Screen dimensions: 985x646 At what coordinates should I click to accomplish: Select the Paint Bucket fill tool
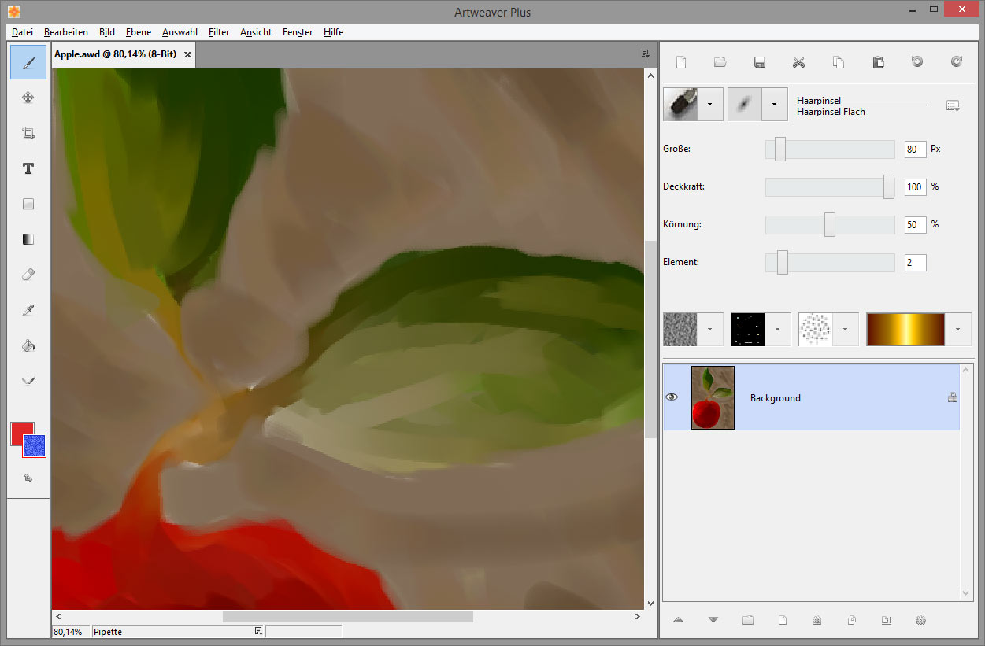pos(28,345)
